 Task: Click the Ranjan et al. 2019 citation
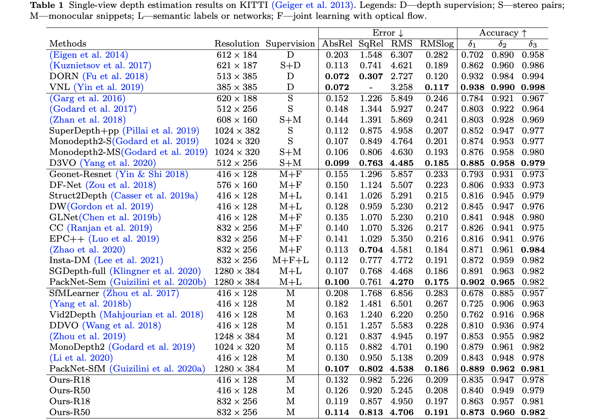pos(110,228)
